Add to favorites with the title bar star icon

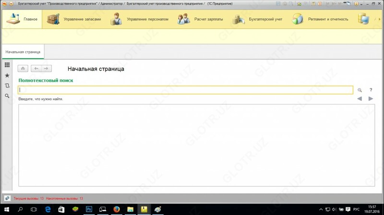(x=299, y=4)
